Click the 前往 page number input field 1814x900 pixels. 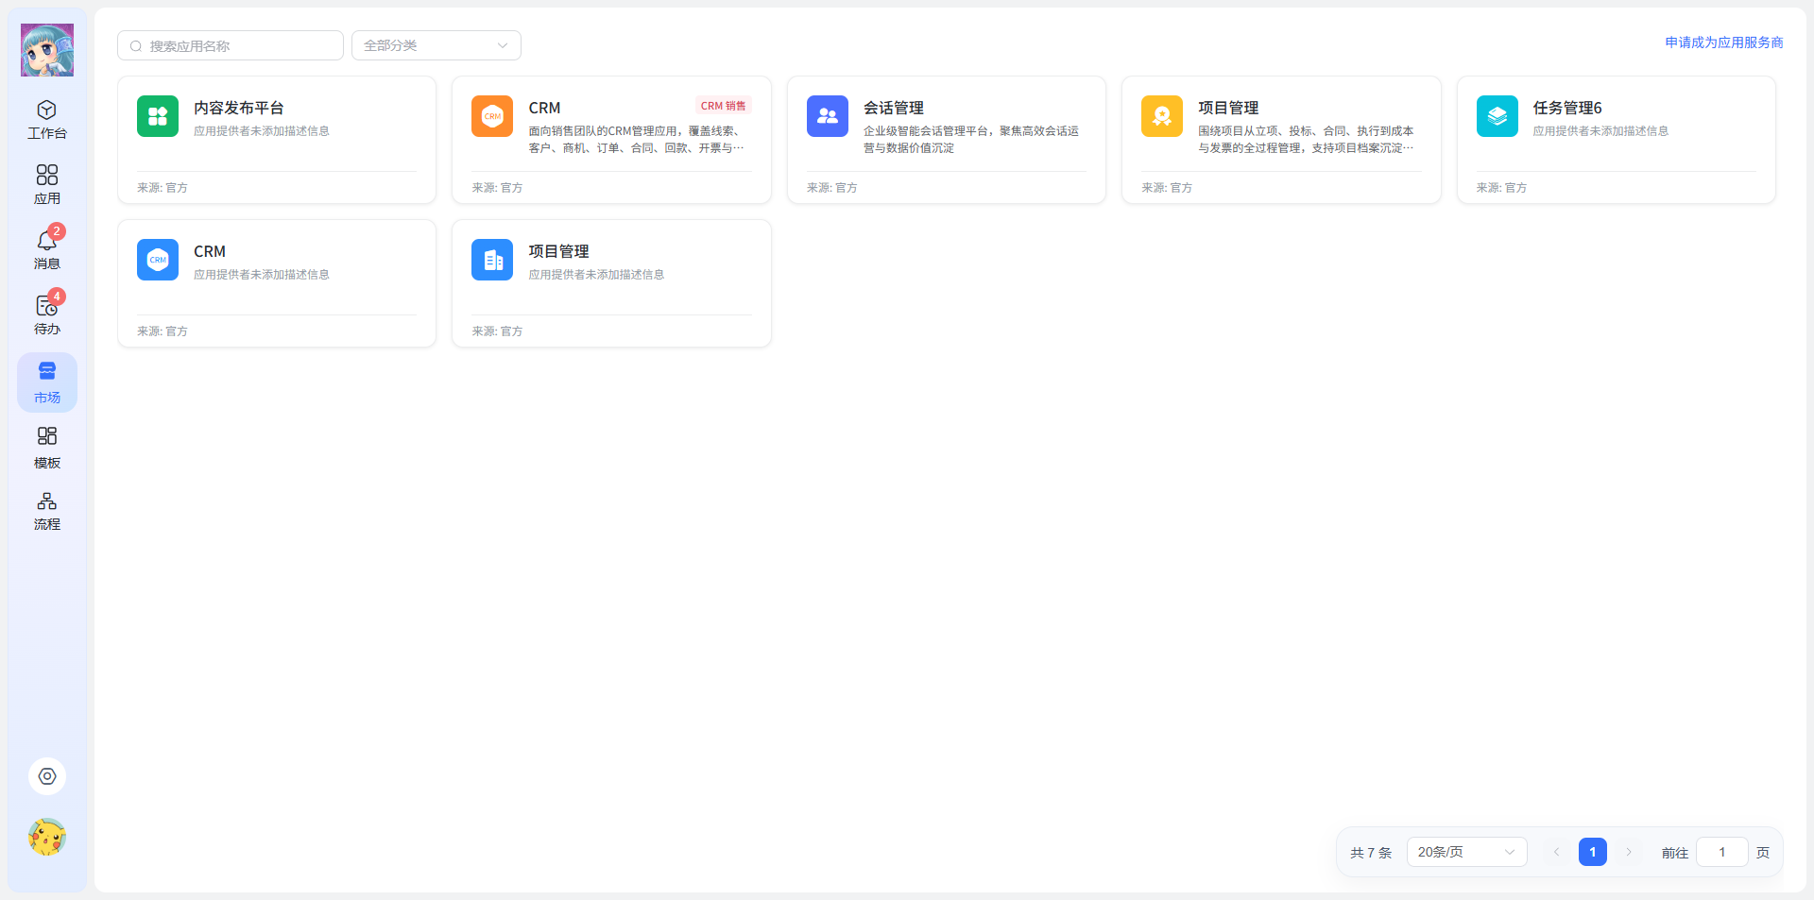(x=1722, y=852)
